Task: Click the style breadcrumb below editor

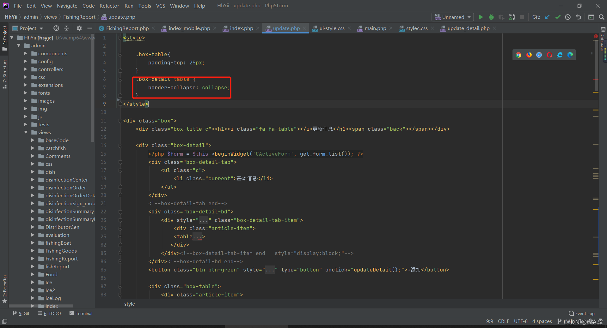Action: coord(130,304)
